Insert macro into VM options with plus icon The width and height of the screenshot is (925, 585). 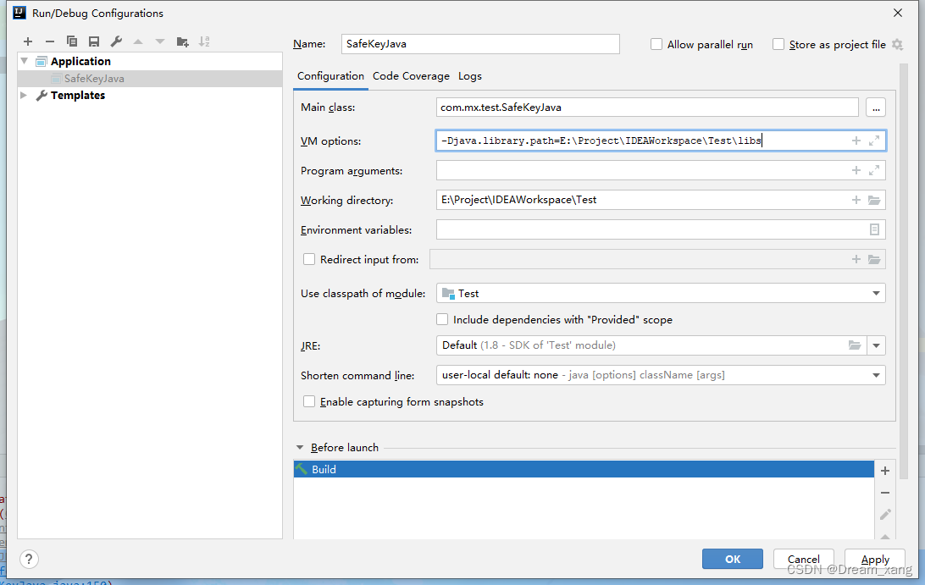(x=856, y=141)
